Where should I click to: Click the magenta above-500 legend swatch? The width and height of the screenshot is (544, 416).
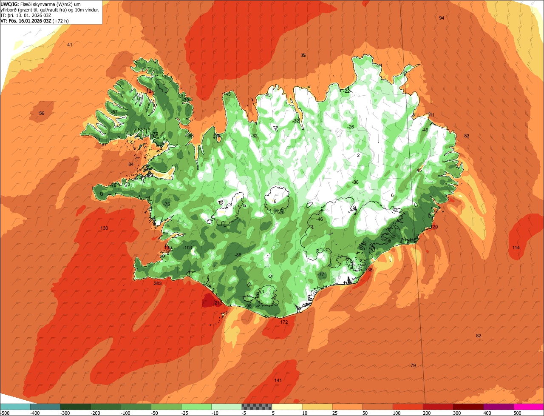529,407
